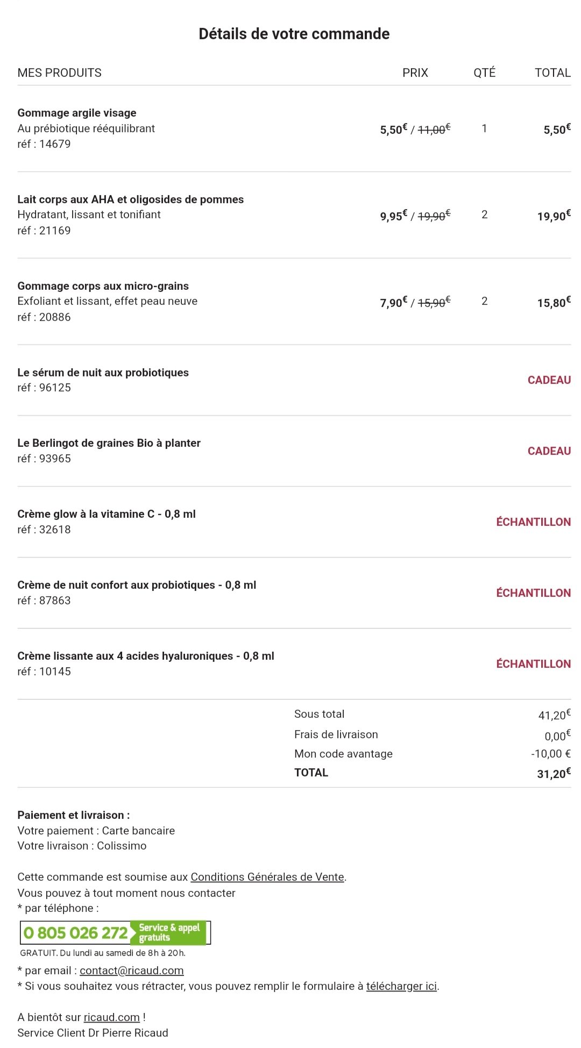This screenshot has width=581, height=1048.
Task: Click the Mon code avantage discount line
Action: coord(433,754)
